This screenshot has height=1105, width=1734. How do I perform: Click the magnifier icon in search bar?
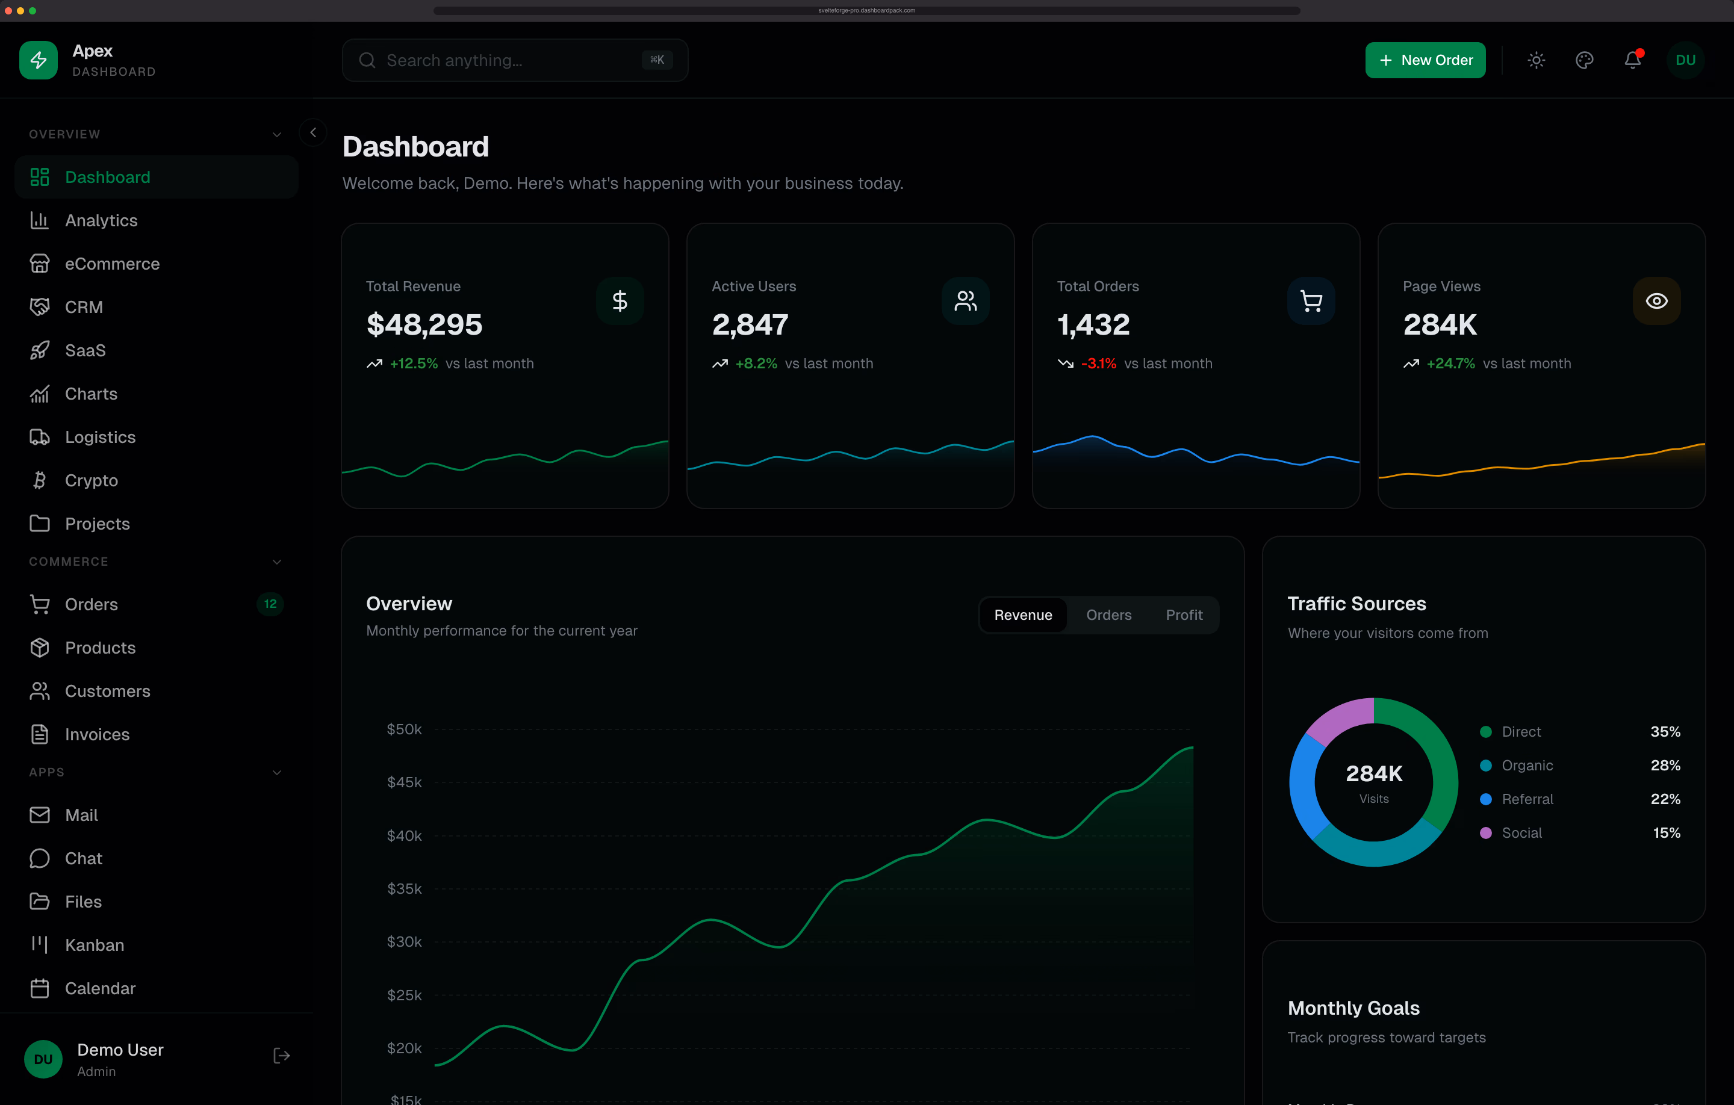[367, 60]
